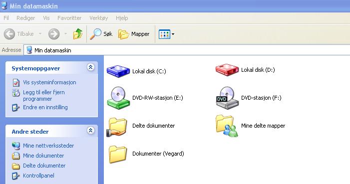Open the Verktøy menu
This screenshot has width=350, height=184.
(x=99, y=18)
